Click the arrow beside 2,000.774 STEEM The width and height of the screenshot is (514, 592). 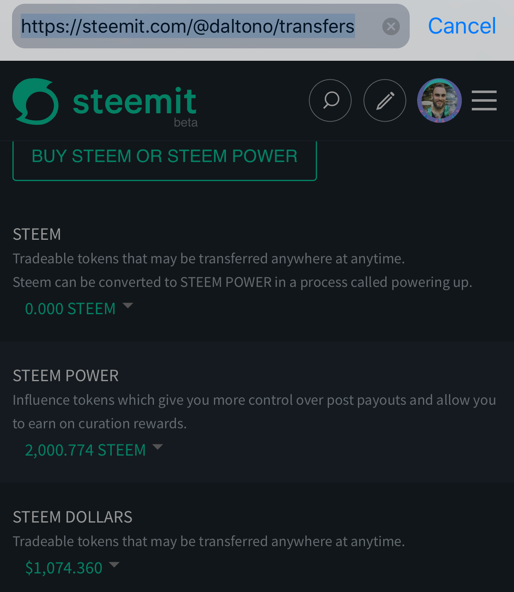158,447
